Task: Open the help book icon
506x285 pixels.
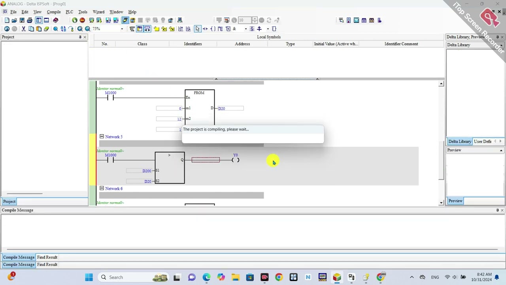Action: (56, 20)
